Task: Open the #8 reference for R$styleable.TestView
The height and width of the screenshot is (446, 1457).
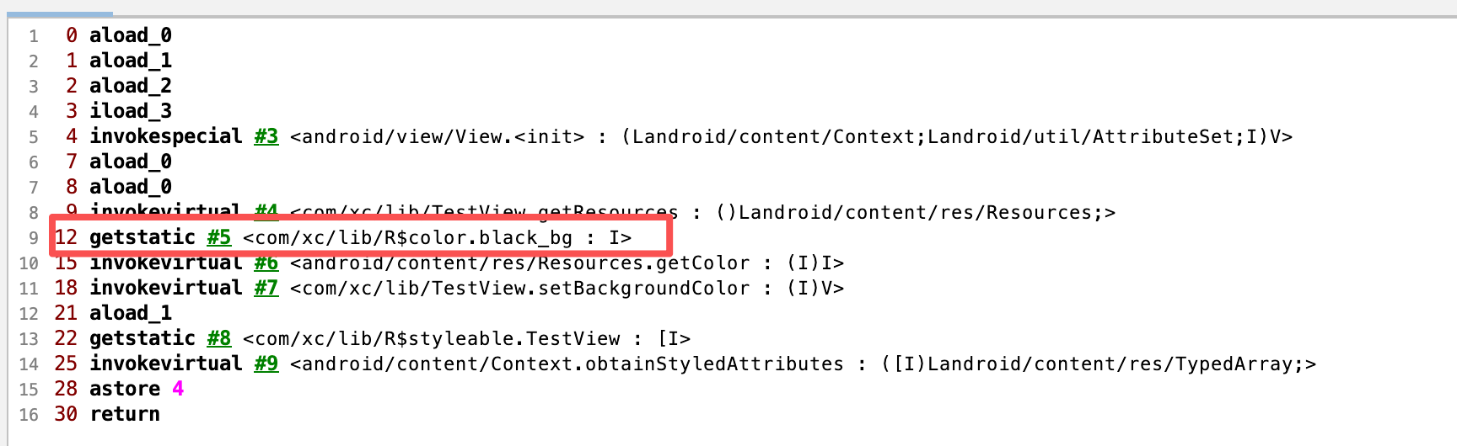Action: 219,338
